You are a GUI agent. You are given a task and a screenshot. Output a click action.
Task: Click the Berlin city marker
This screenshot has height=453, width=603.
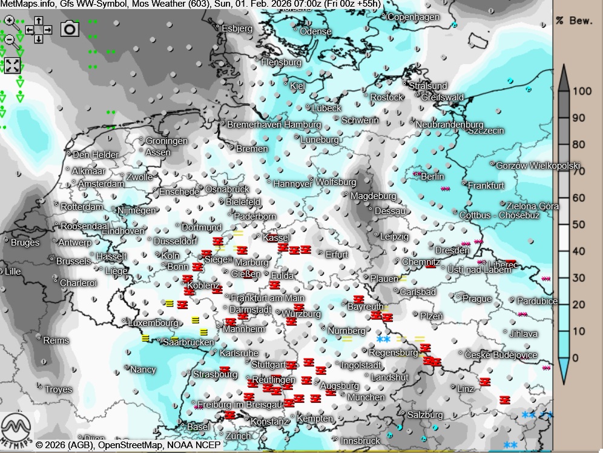click(x=417, y=175)
